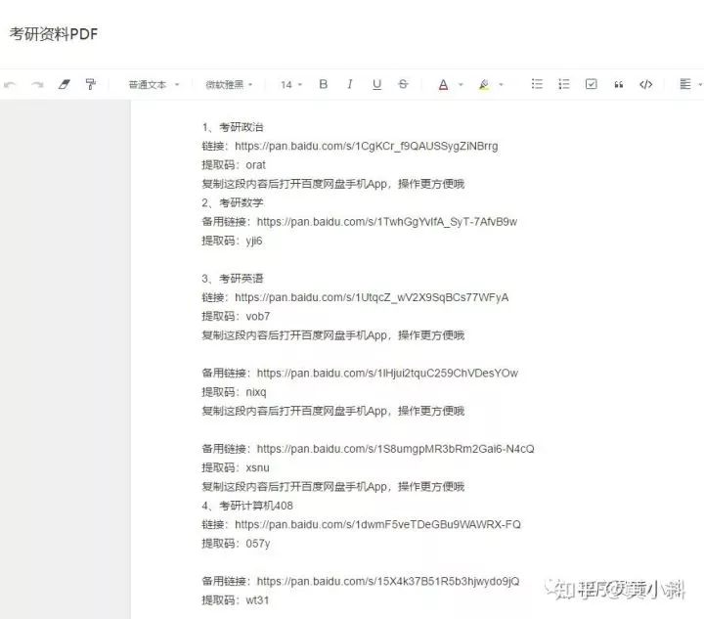704x619 pixels.
Task: Open the paragraph style dropdown 普通文本
Action: tap(154, 84)
